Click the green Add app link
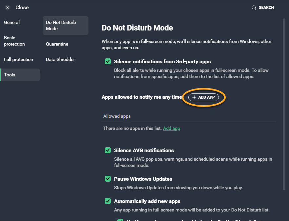This screenshot has width=289, height=221. pyautogui.click(x=171, y=128)
